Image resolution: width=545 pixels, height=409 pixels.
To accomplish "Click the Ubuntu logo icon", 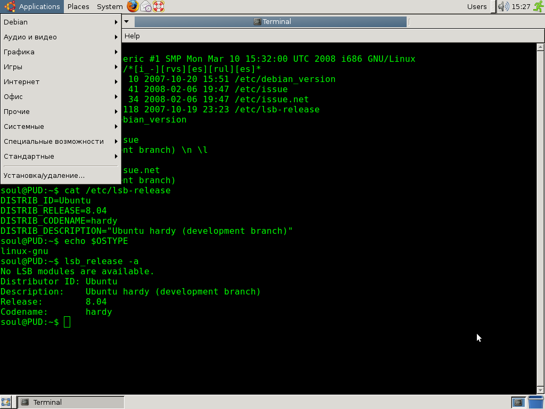I will [x=10, y=6].
